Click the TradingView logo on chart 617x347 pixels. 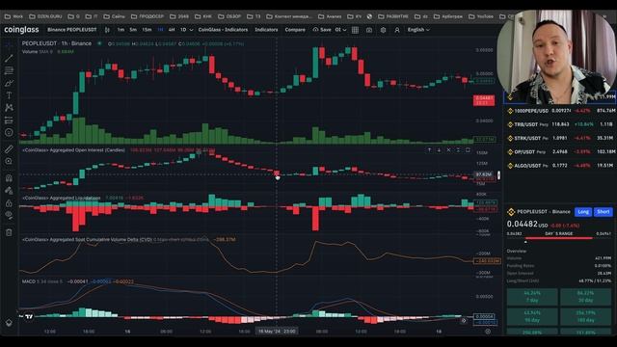pos(29,316)
